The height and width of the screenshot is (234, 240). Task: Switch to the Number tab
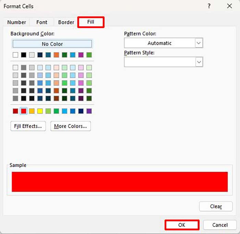[16, 22]
